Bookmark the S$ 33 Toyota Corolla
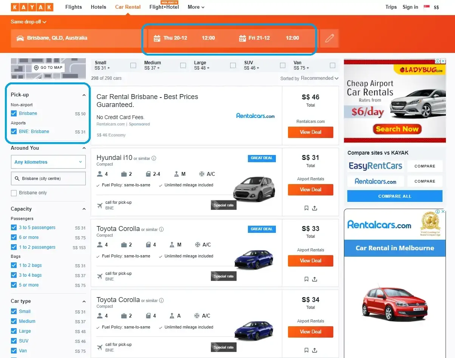The image size is (455, 358). (306, 279)
